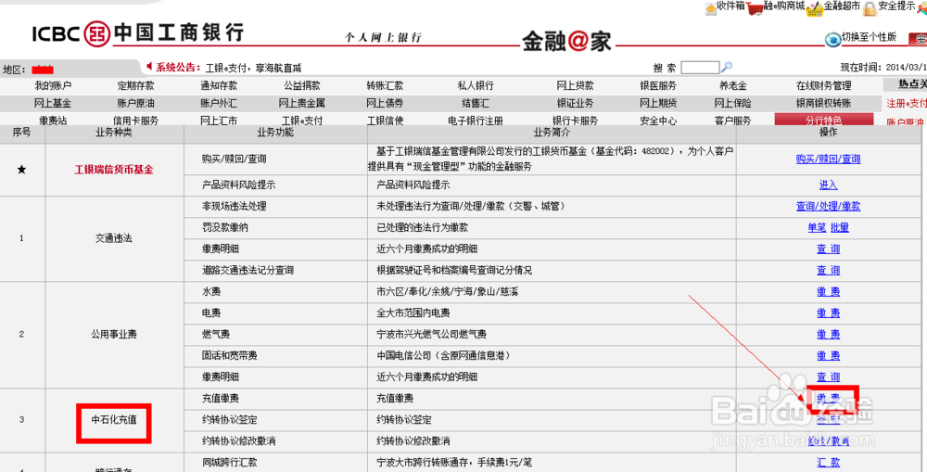Screen dimensions: 927x472
Task: Click 查询 for 交通违法 缴费明细
Action: pyautogui.click(x=828, y=249)
